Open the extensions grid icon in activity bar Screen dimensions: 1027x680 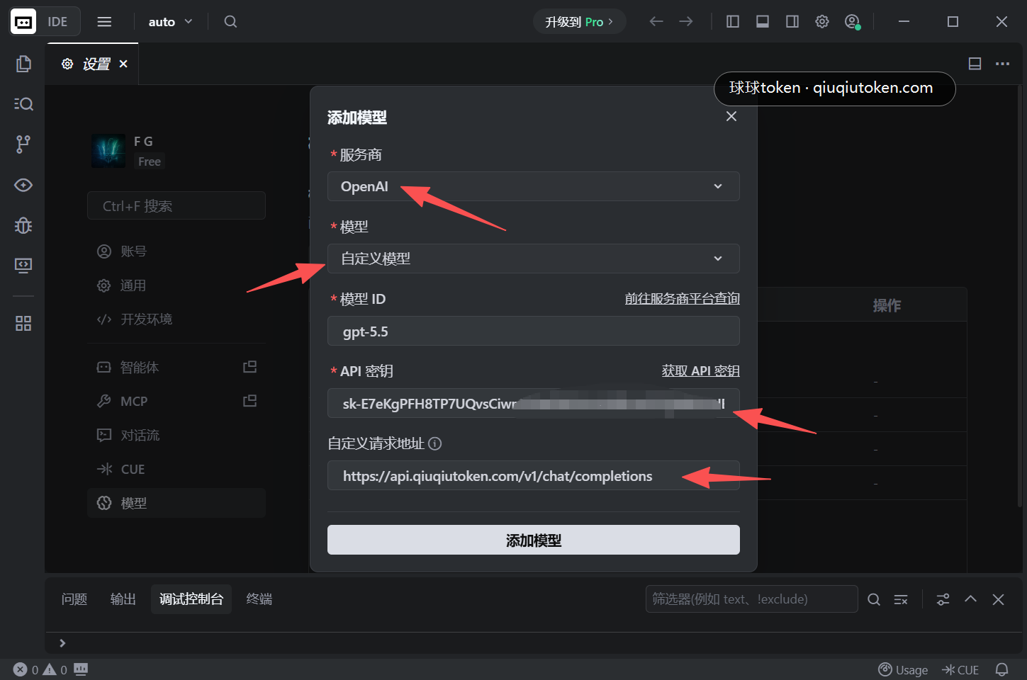pos(23,324)
